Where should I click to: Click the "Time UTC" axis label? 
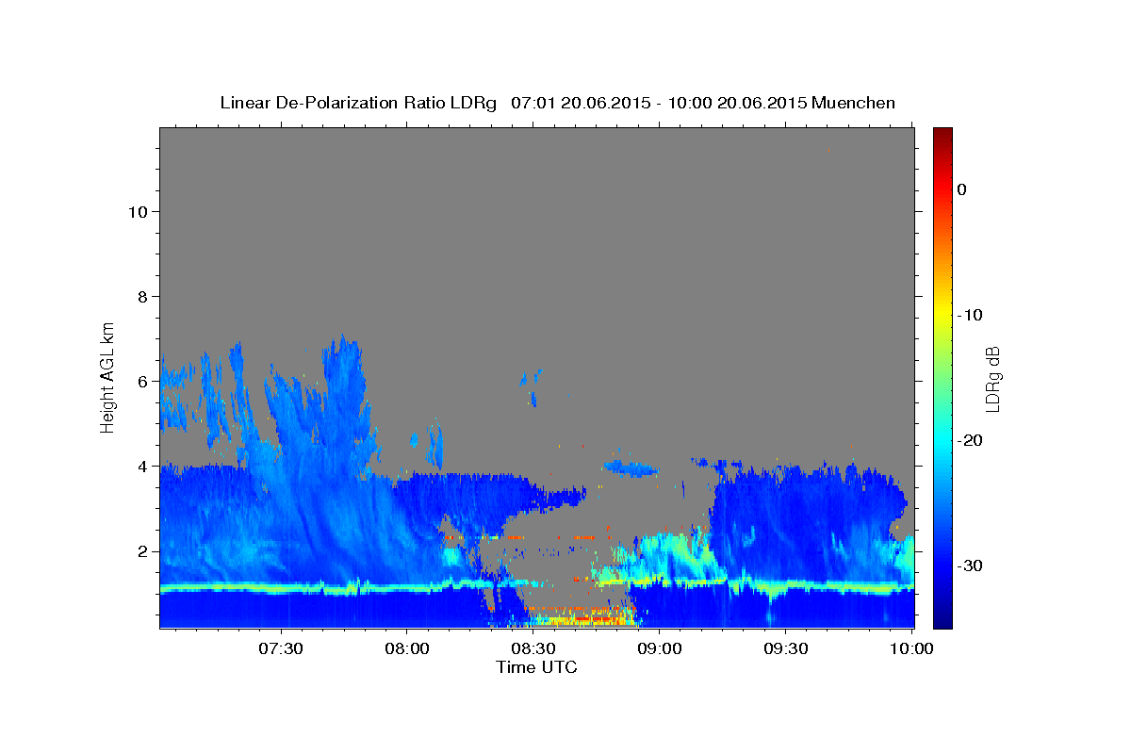pos(536,667)
